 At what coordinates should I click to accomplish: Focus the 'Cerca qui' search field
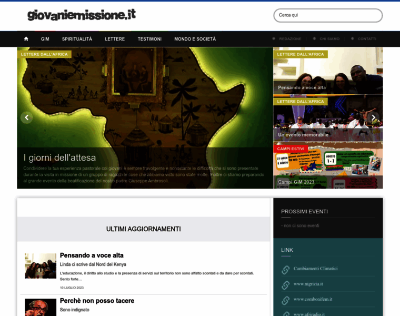(x=328, y=15)
